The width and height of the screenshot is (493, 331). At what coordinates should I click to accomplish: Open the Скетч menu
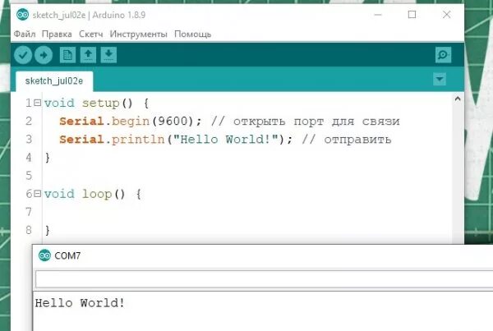91,34
